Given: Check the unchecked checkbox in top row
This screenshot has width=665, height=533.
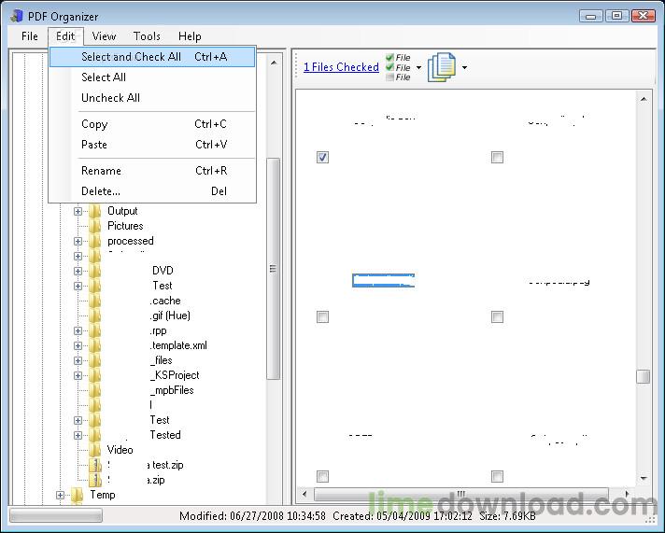Looking at the screenshot, I should pos(497,158).
